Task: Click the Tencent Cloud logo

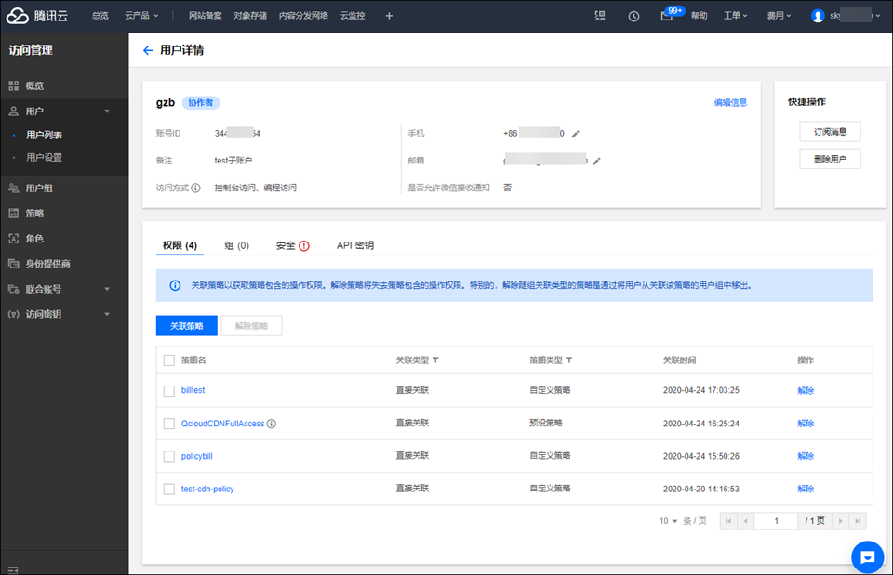Action: (x=42, y=16)
